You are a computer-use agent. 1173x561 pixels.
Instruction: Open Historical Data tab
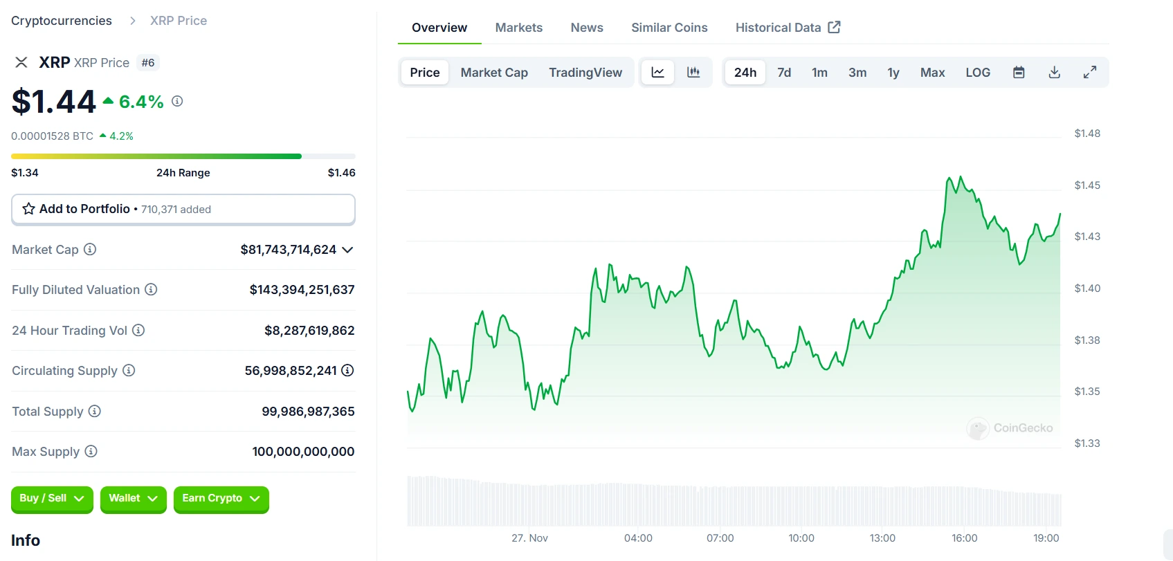click(788, 28)
